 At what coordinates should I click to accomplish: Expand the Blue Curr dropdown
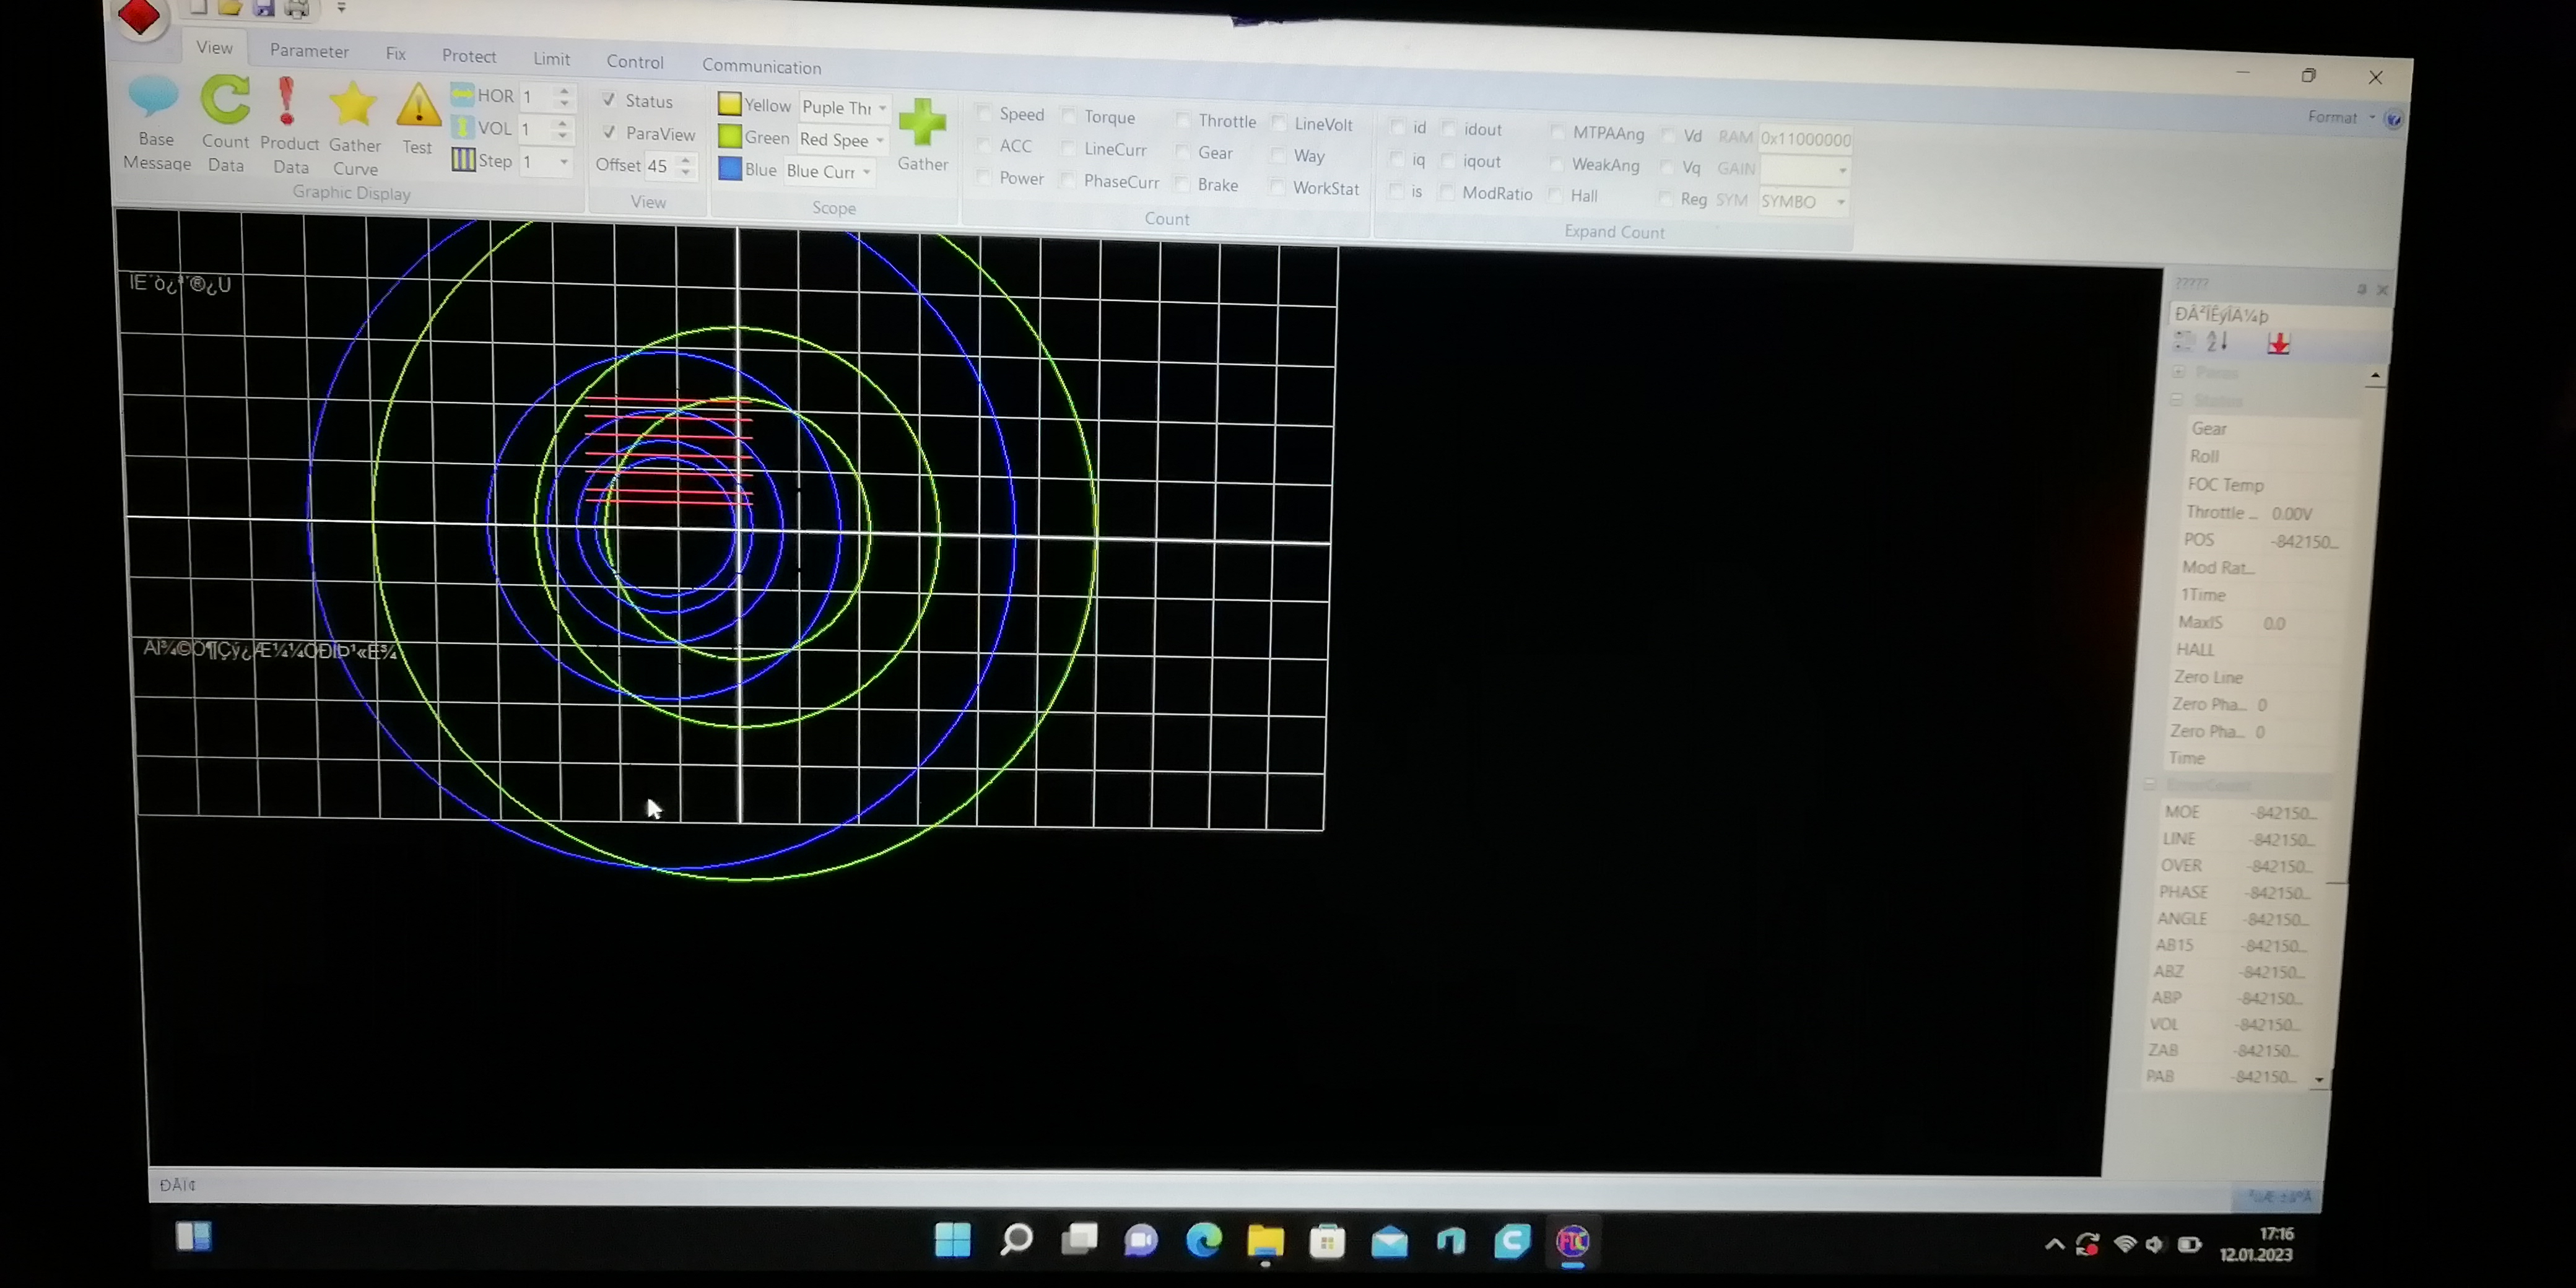pos(866,172)
